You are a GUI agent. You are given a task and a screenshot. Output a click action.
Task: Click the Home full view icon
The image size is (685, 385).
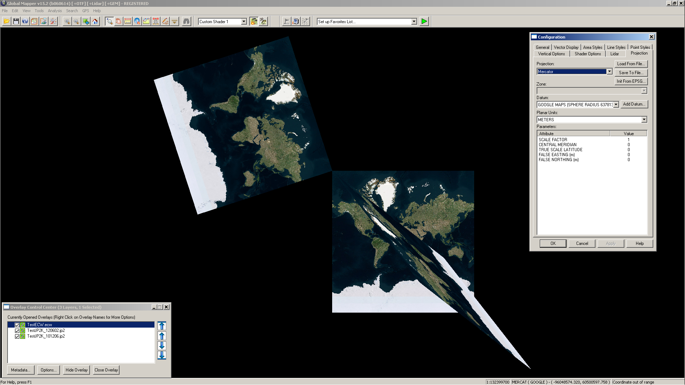click(95, 22)
